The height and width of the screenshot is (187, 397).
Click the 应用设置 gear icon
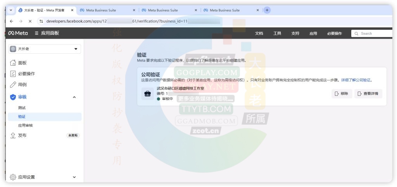(13, 177)
